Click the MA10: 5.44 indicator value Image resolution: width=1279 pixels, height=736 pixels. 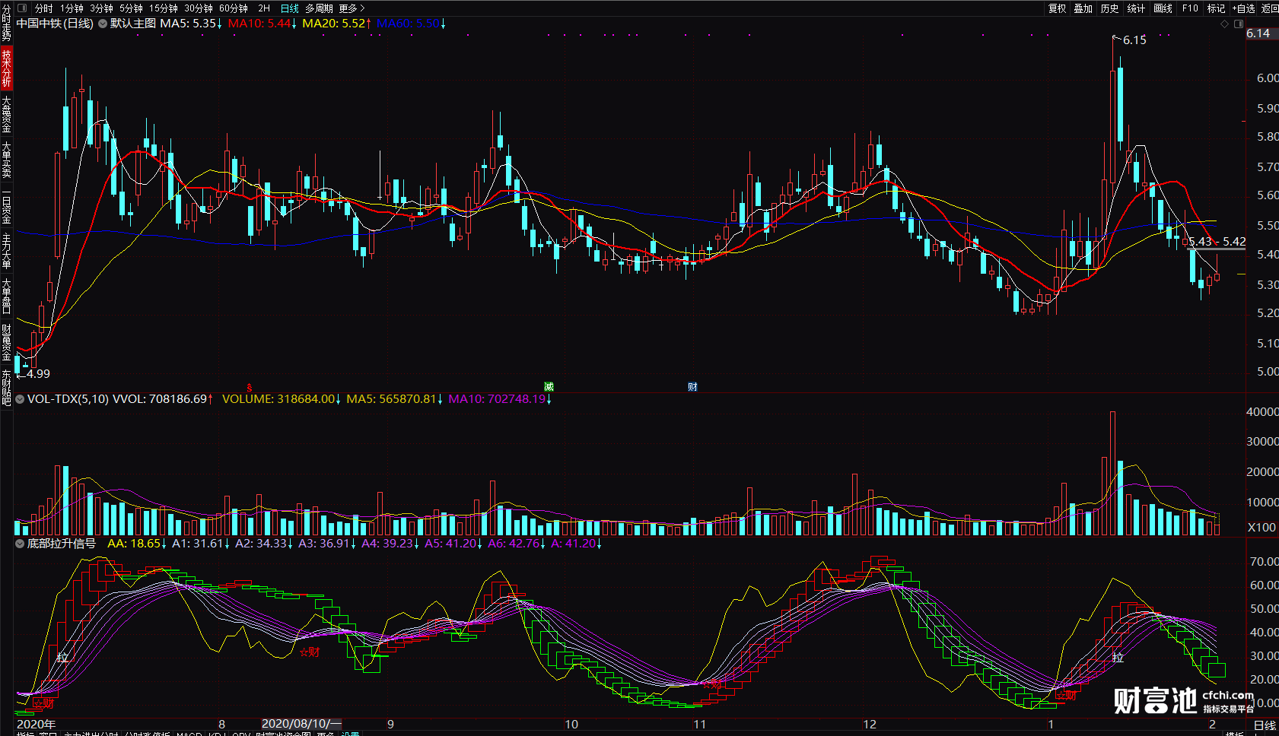tap(262, 24)
